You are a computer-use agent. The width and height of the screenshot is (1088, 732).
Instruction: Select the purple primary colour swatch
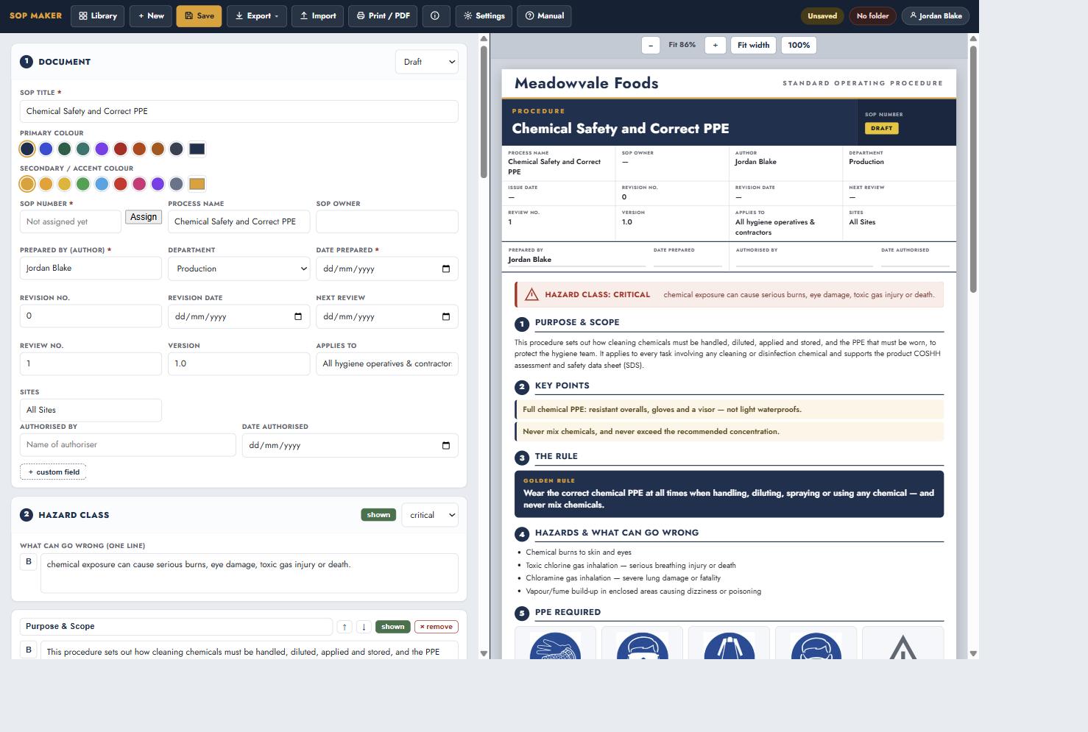(102, 149)
